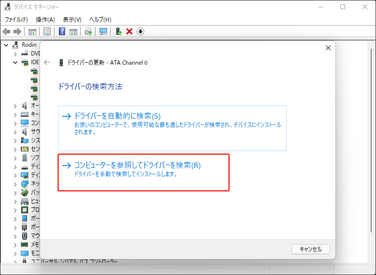The height and width of the screenshot is (275, 376).
Task: Click the red X uninstall device icon
Action: (x=129, y=31)
